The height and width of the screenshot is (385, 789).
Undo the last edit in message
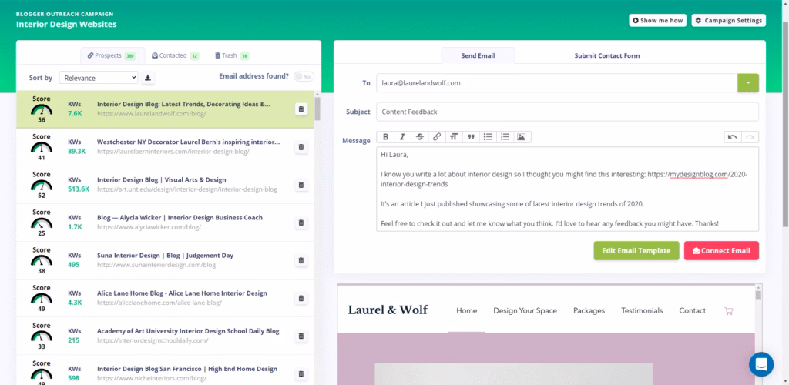point(732,137)
